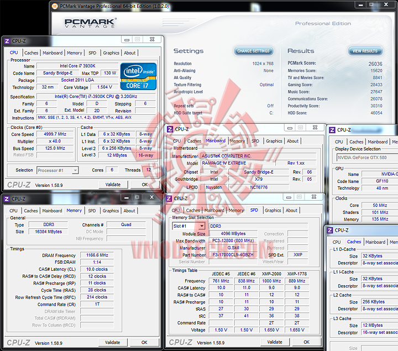
Task: Click the CPU-Z title icon of the Graphics window
Action: point(332,130)
